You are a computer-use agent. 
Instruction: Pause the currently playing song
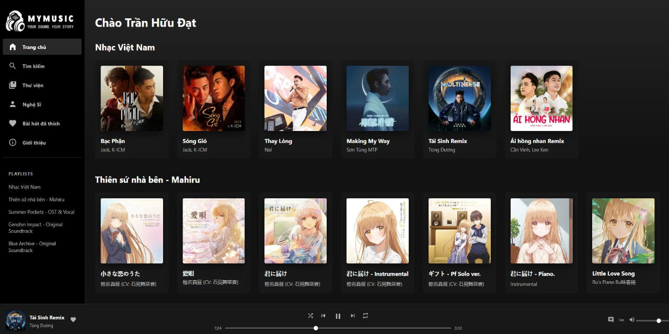(x=338, y=316)
